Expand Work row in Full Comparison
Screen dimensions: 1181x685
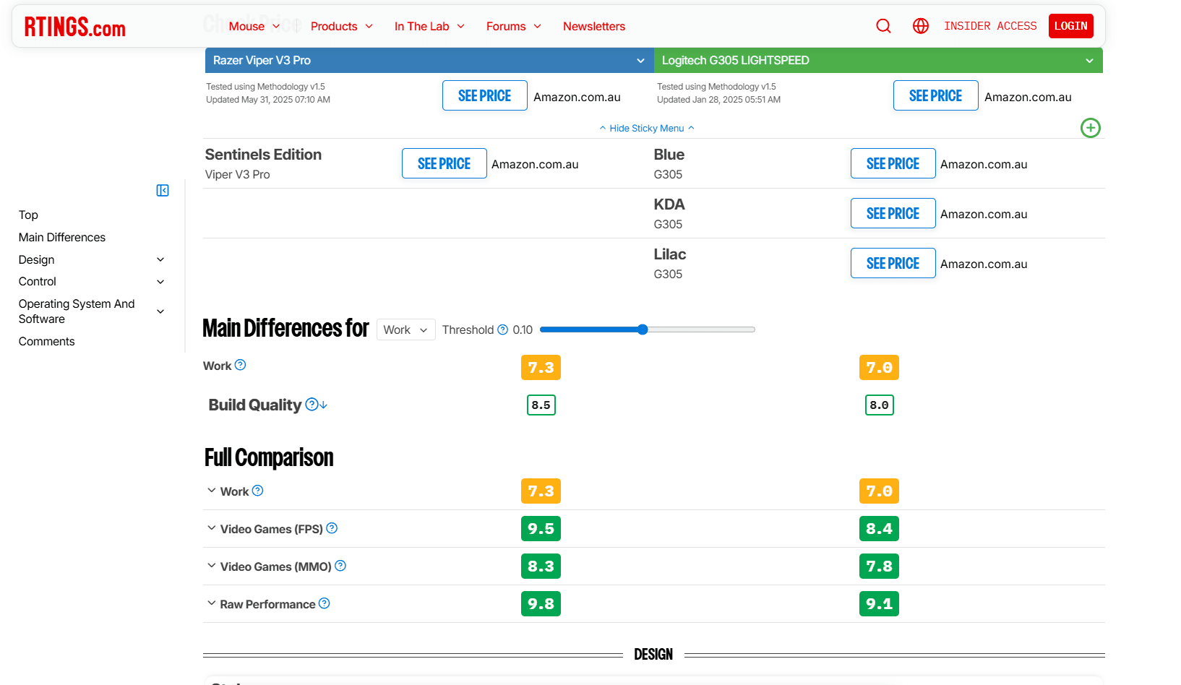tap(212, 491)
